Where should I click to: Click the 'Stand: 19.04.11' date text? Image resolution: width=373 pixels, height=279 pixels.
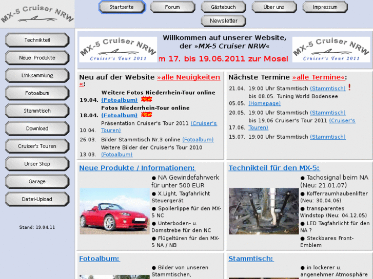point(37,227)
